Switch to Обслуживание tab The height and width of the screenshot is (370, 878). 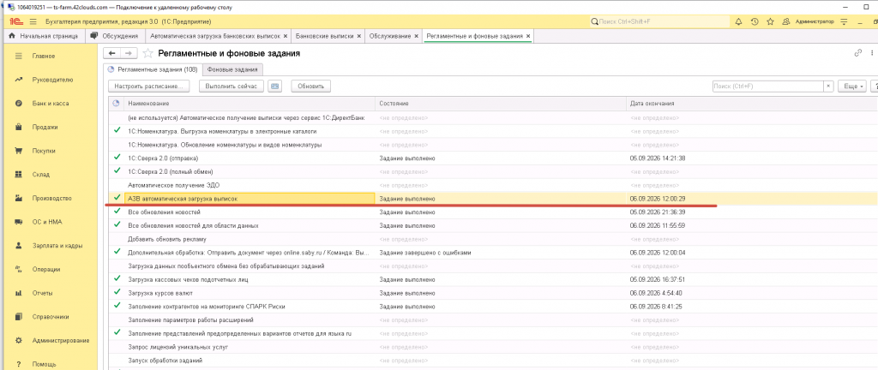pos(390,36)
